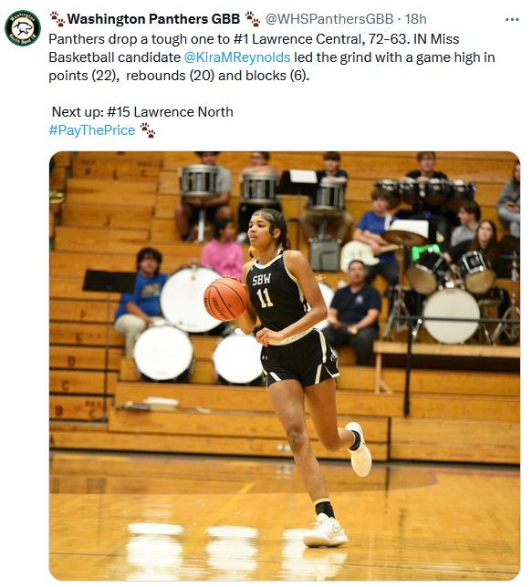Click the 'rebounds (20)' text in tweet
This screenshot has height=587, width=532.
point(171,76)
